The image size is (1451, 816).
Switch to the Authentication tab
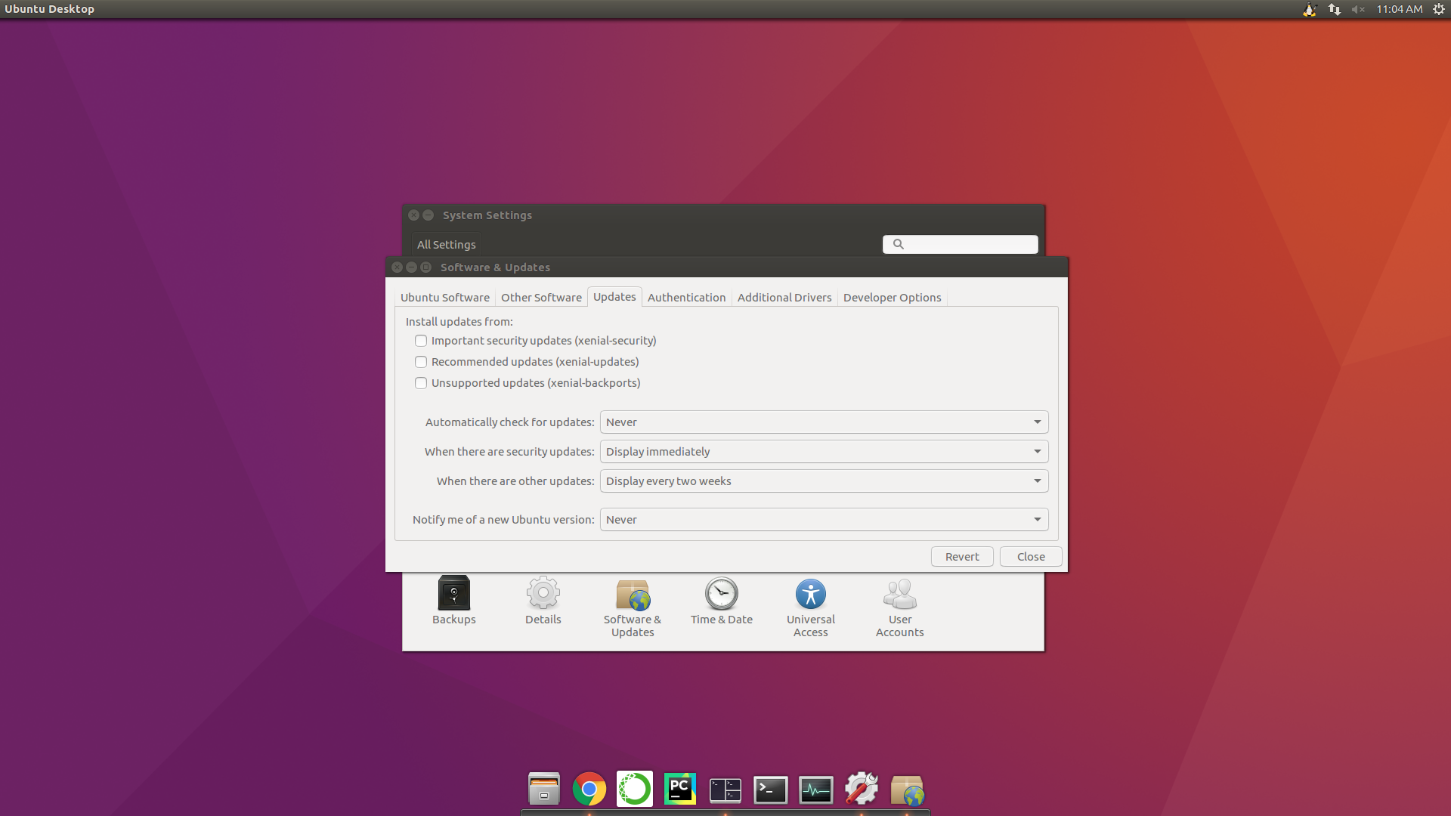click(x=686, y=298)
